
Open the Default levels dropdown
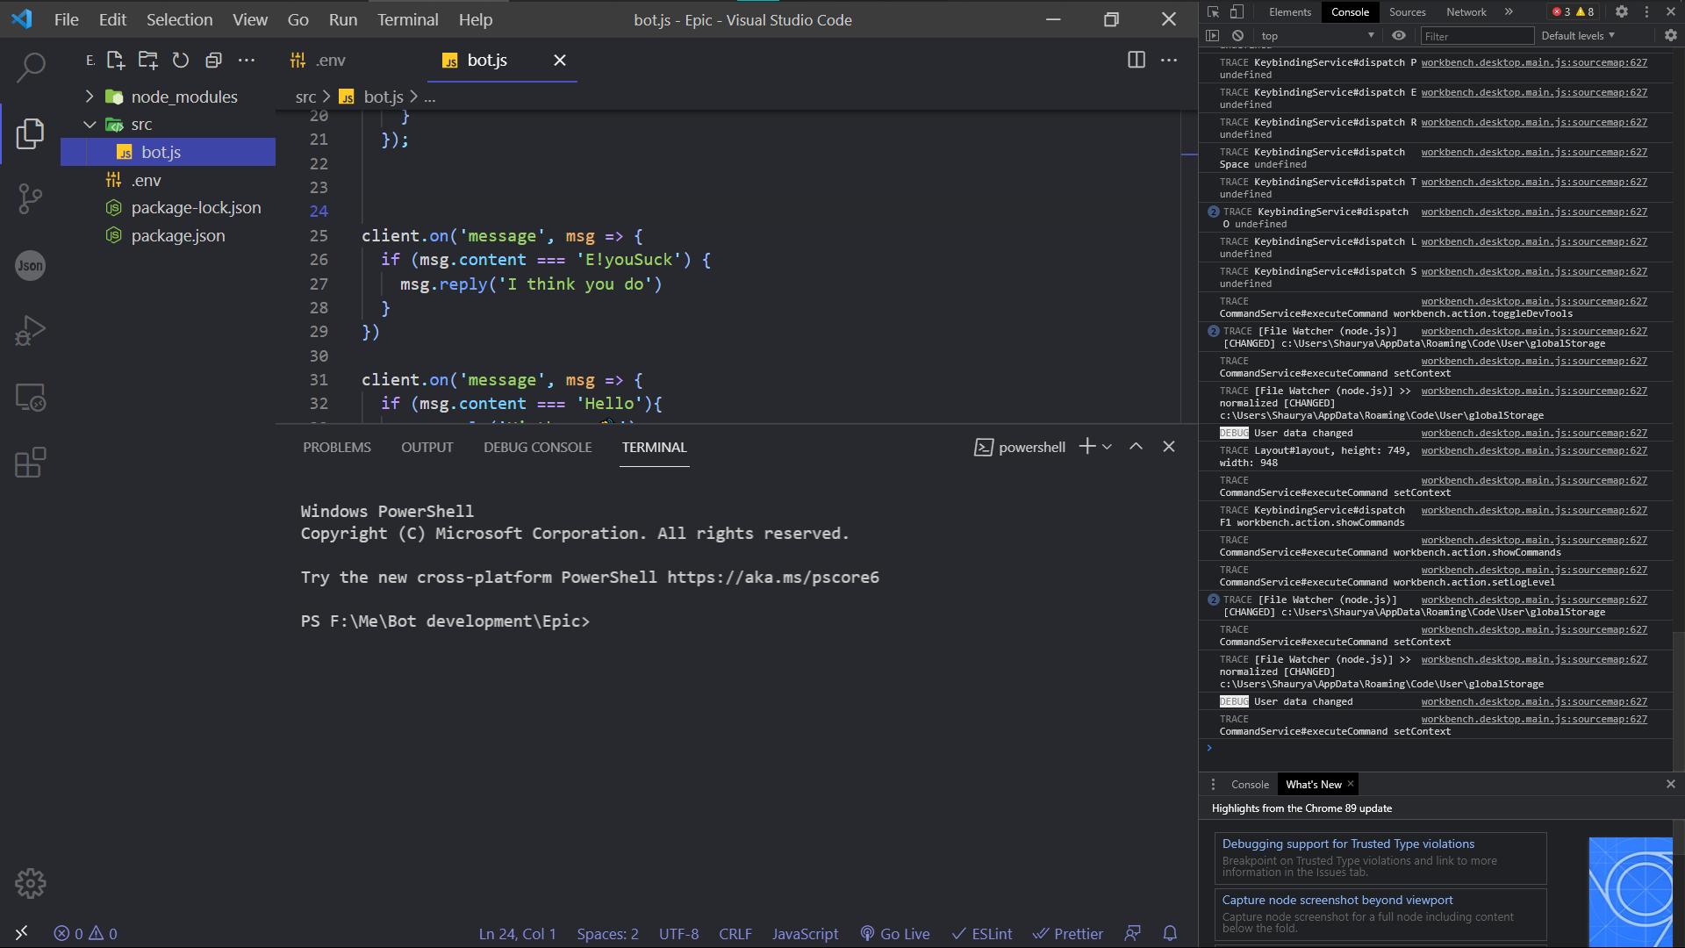click(1577, 35)
